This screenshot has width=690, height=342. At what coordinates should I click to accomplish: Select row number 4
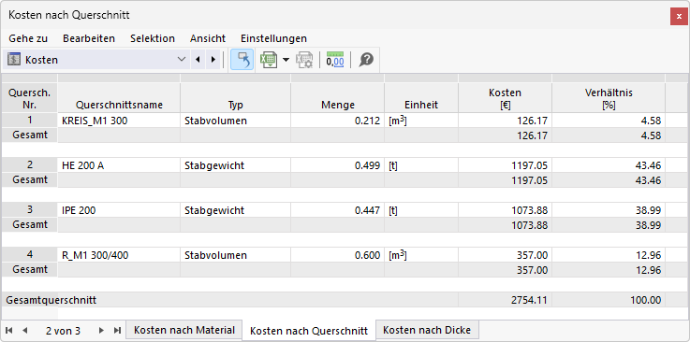point(29,255)
